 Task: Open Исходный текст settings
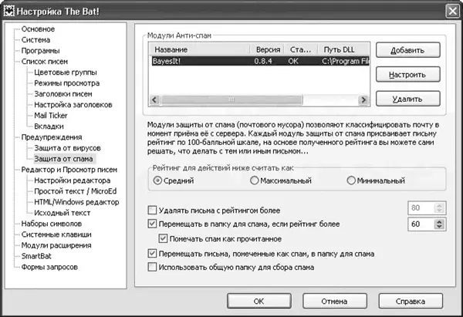[62, 213]
